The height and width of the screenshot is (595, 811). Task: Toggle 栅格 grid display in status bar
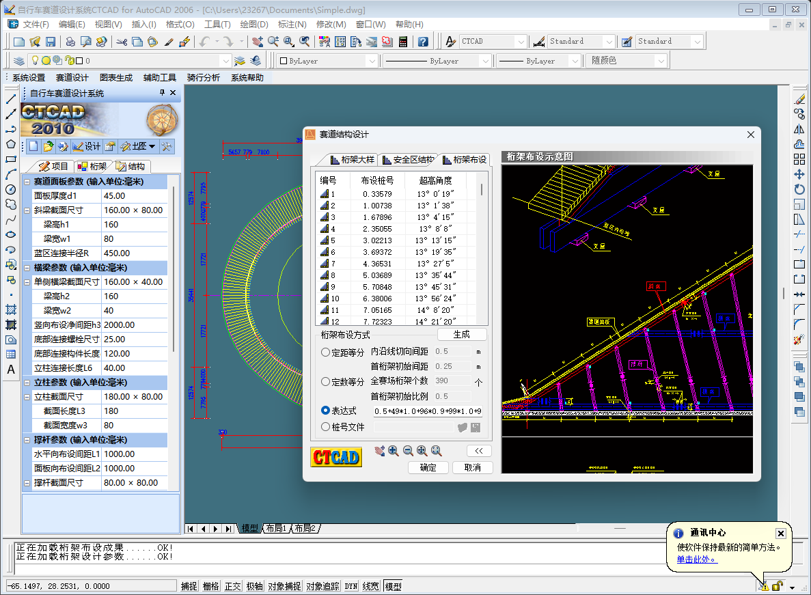(x=211, y=586)
